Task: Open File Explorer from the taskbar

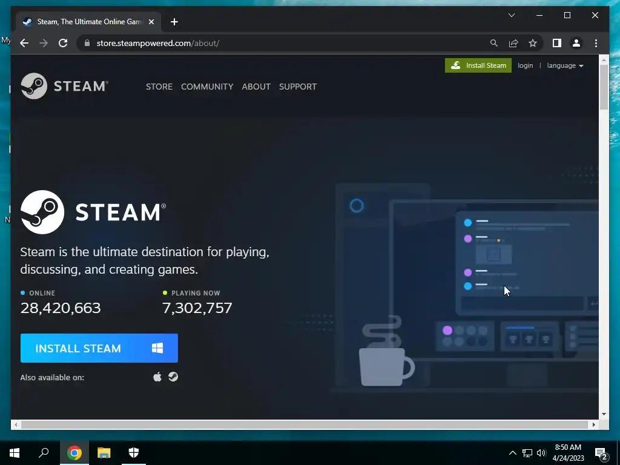Action: click(x=104, y=453)
